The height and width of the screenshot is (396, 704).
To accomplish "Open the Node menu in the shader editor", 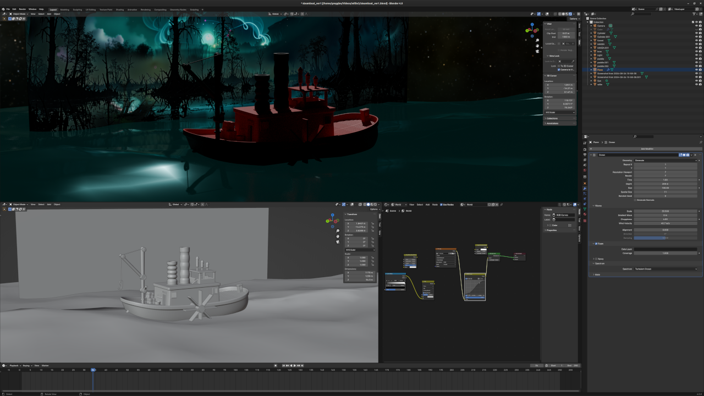I will coord(435,204).
